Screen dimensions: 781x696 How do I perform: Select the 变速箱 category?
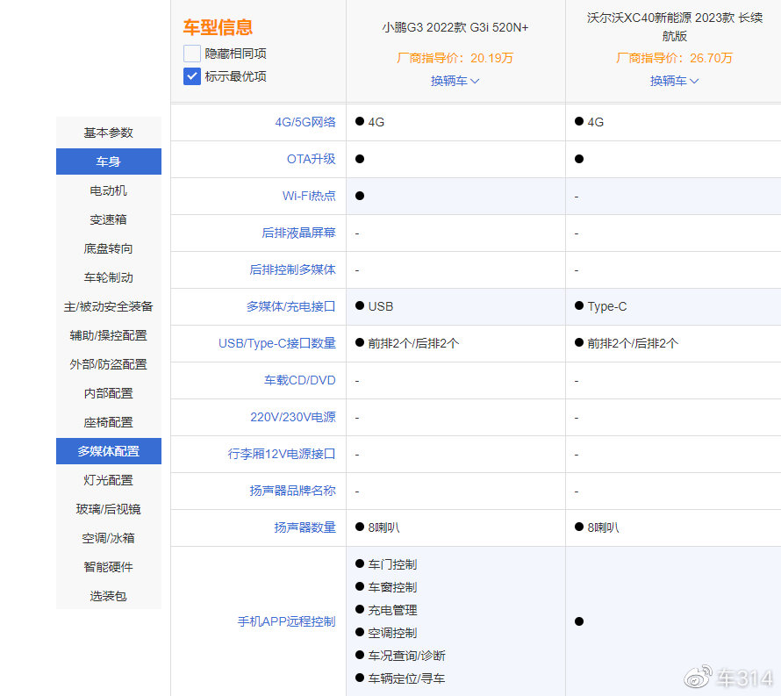(x=108, y=219)
